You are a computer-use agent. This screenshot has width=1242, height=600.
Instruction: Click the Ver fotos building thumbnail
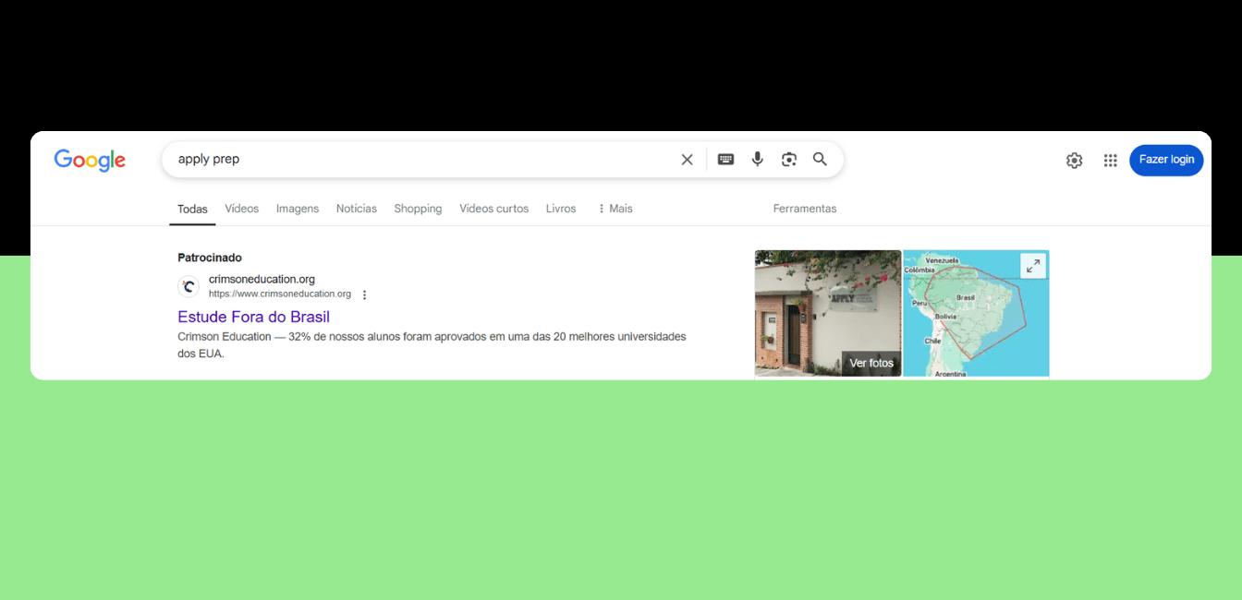pos(827,314)
